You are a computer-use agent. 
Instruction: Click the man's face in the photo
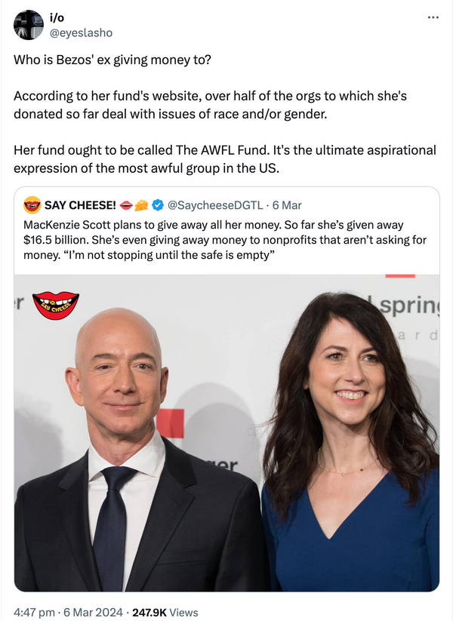[x=119, y=377]
